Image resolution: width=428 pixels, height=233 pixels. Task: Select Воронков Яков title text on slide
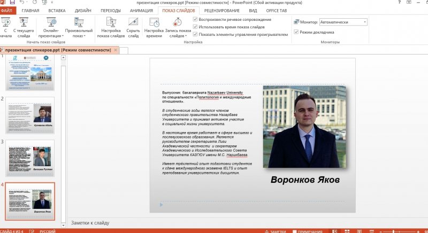coord(305,180)
